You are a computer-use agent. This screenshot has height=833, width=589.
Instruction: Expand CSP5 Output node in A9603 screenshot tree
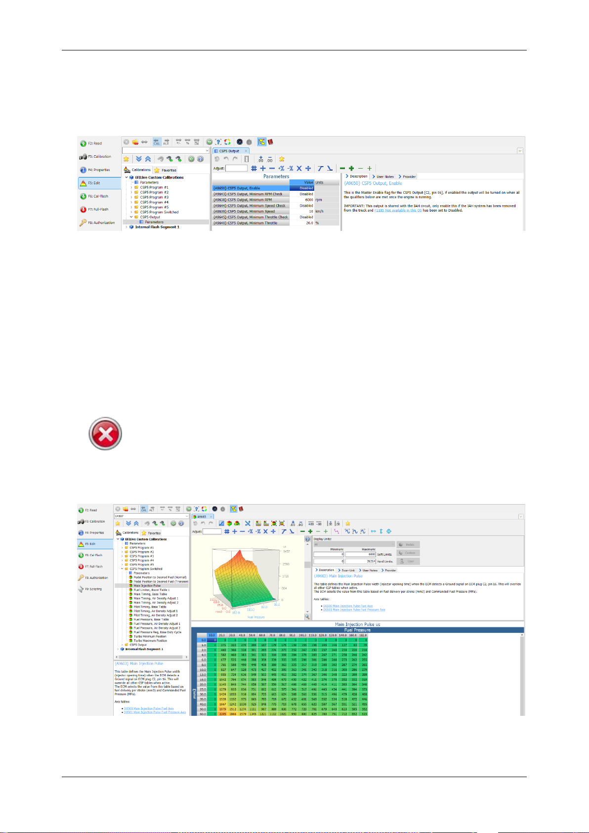[122, 645]
